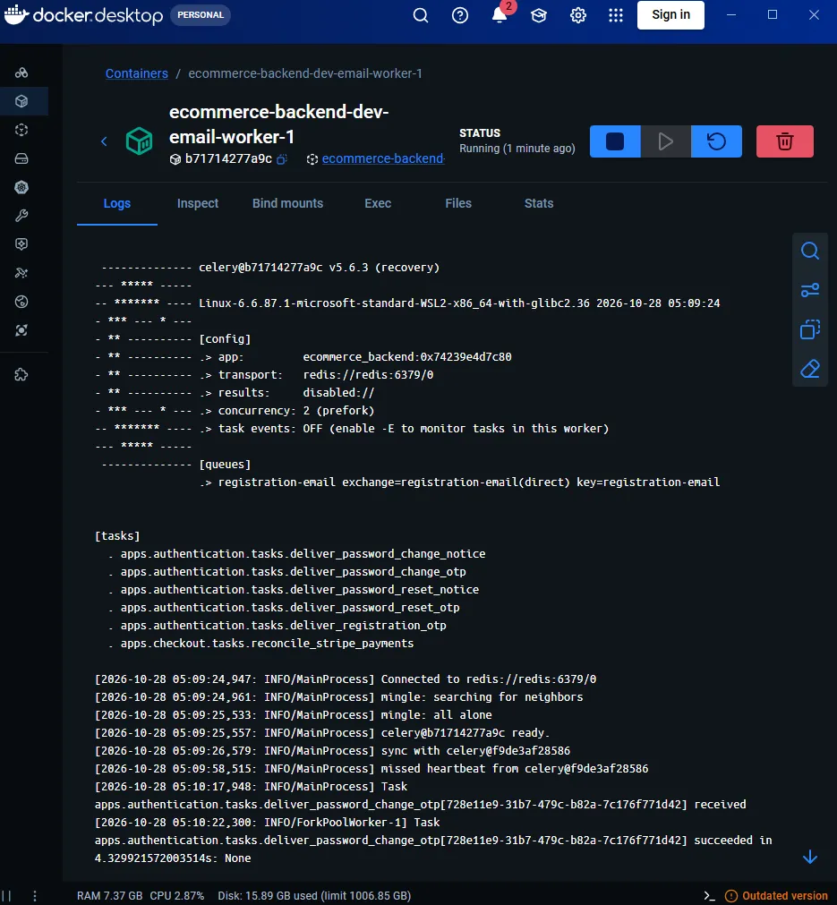837x905 pixels.
Task: Click the Outdated version warning
Action: click(x=776, y=896)
